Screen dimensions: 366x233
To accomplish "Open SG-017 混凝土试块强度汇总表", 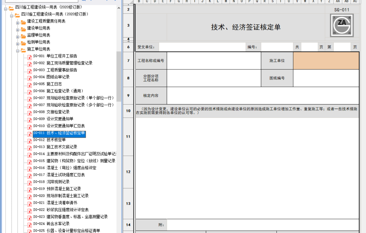I will click(59, 175).
